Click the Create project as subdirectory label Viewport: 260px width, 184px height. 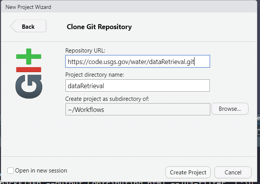click(x=107, y=99)
